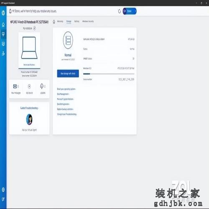Open the Disk Management link

point(63,94)
